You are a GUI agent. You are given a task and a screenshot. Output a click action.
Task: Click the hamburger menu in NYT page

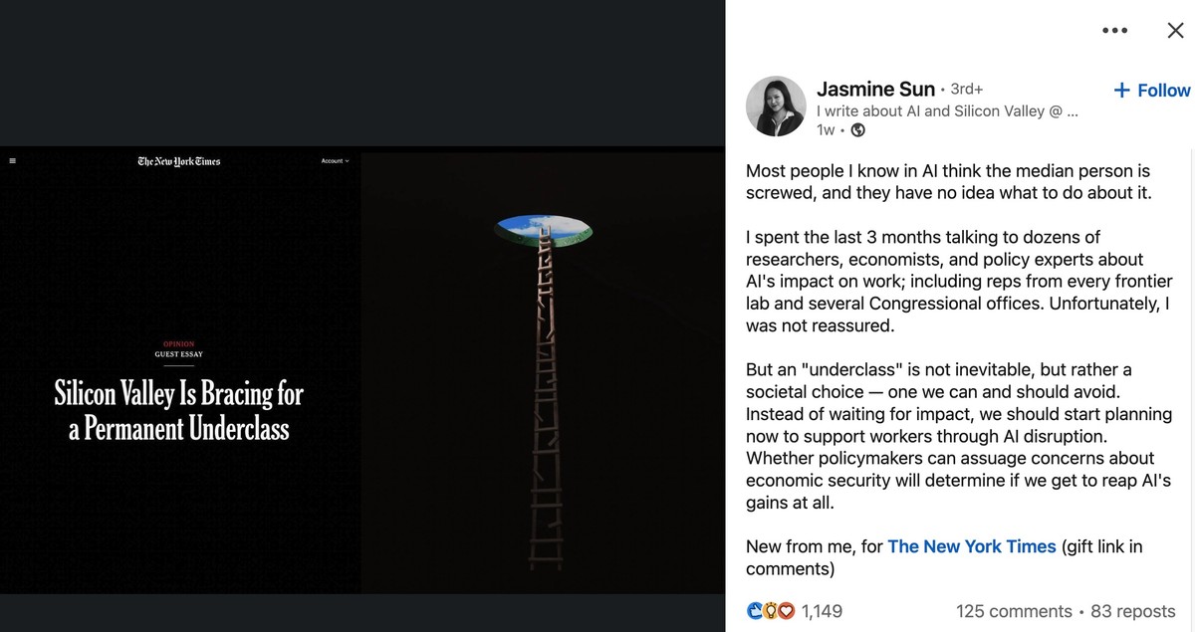pos(13,161)
